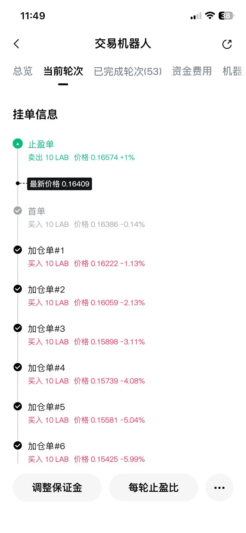
Task: Tap the battery indicator in status bar
Action: 226,16
